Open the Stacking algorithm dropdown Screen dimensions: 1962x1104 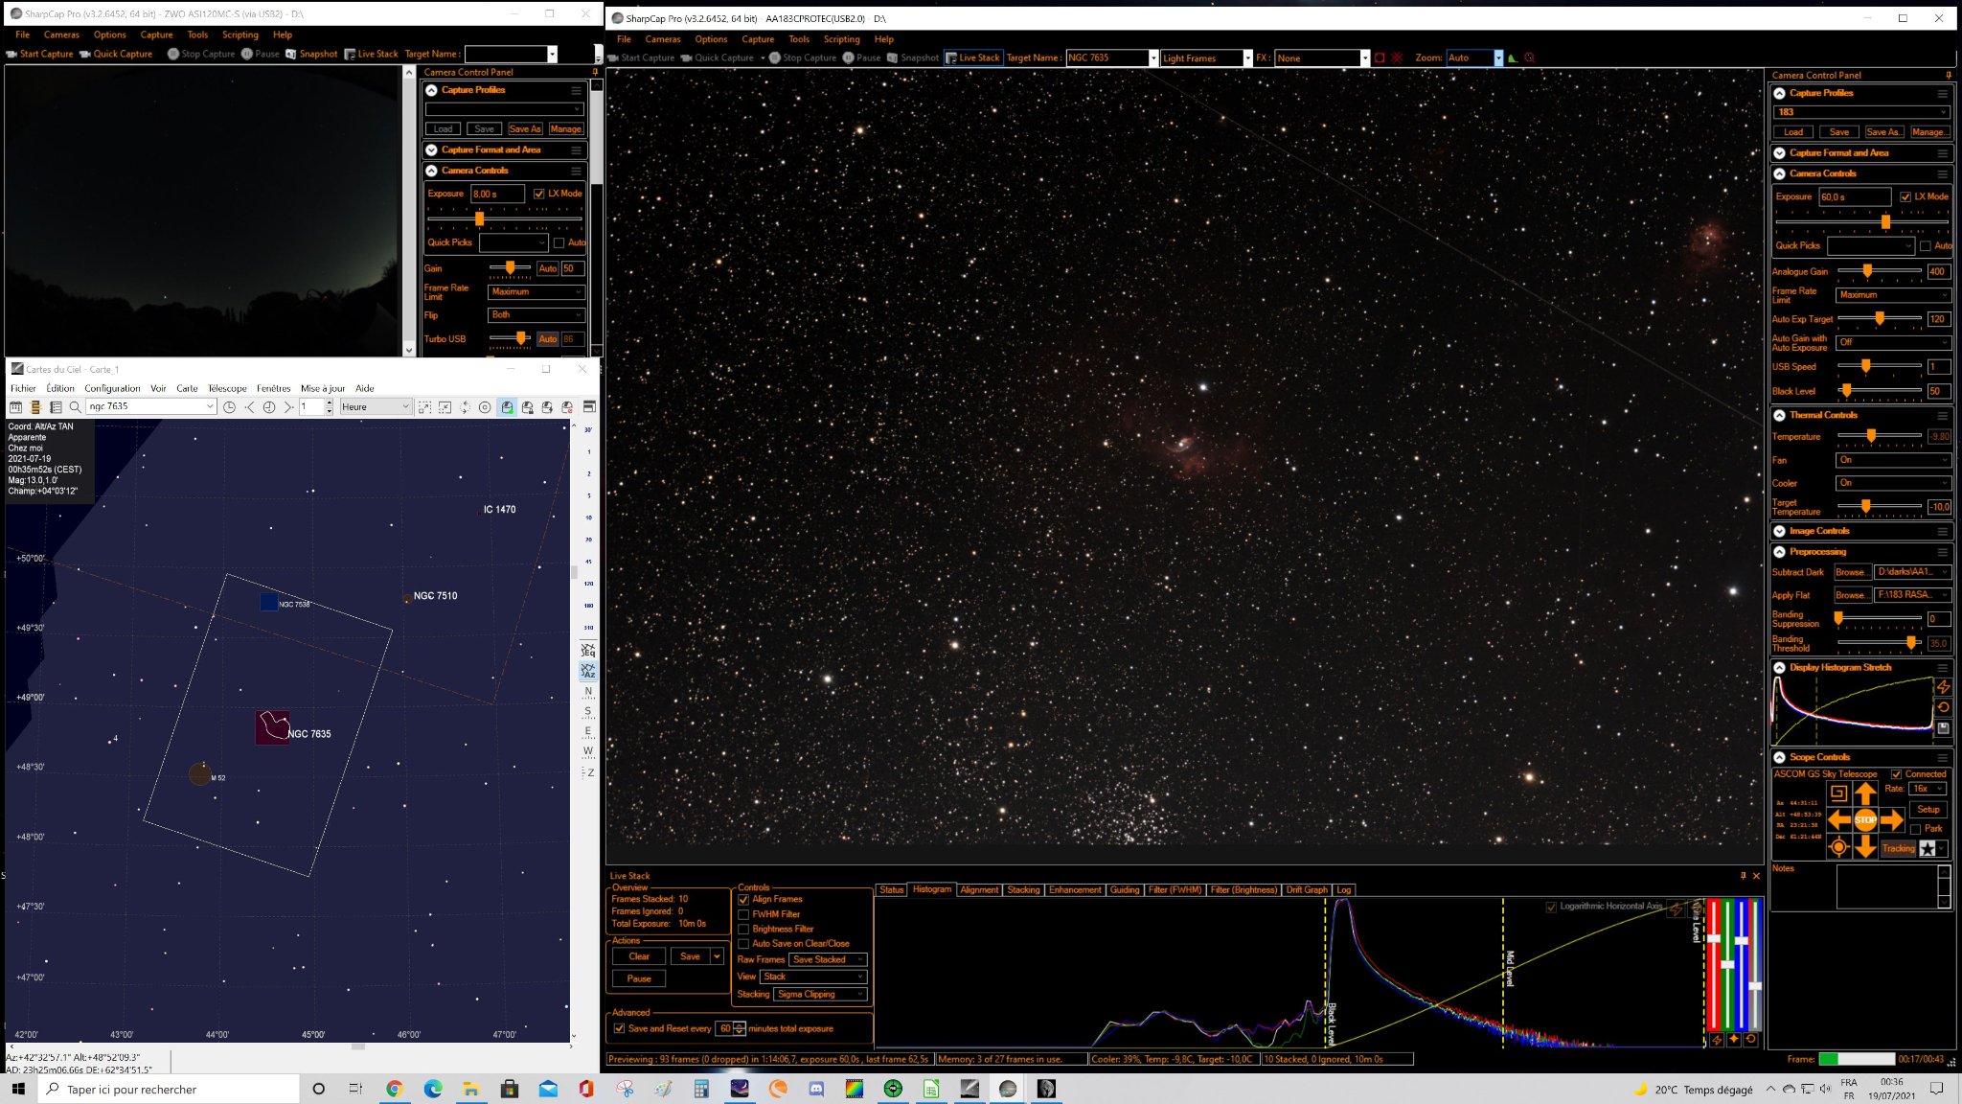[x=820, y=995]
